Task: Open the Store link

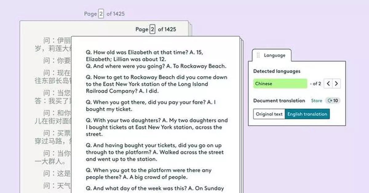Action: point(316,101)
